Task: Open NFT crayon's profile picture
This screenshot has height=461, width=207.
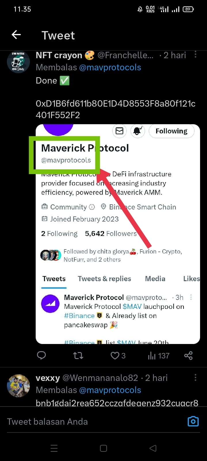Action: coord(18,61)
